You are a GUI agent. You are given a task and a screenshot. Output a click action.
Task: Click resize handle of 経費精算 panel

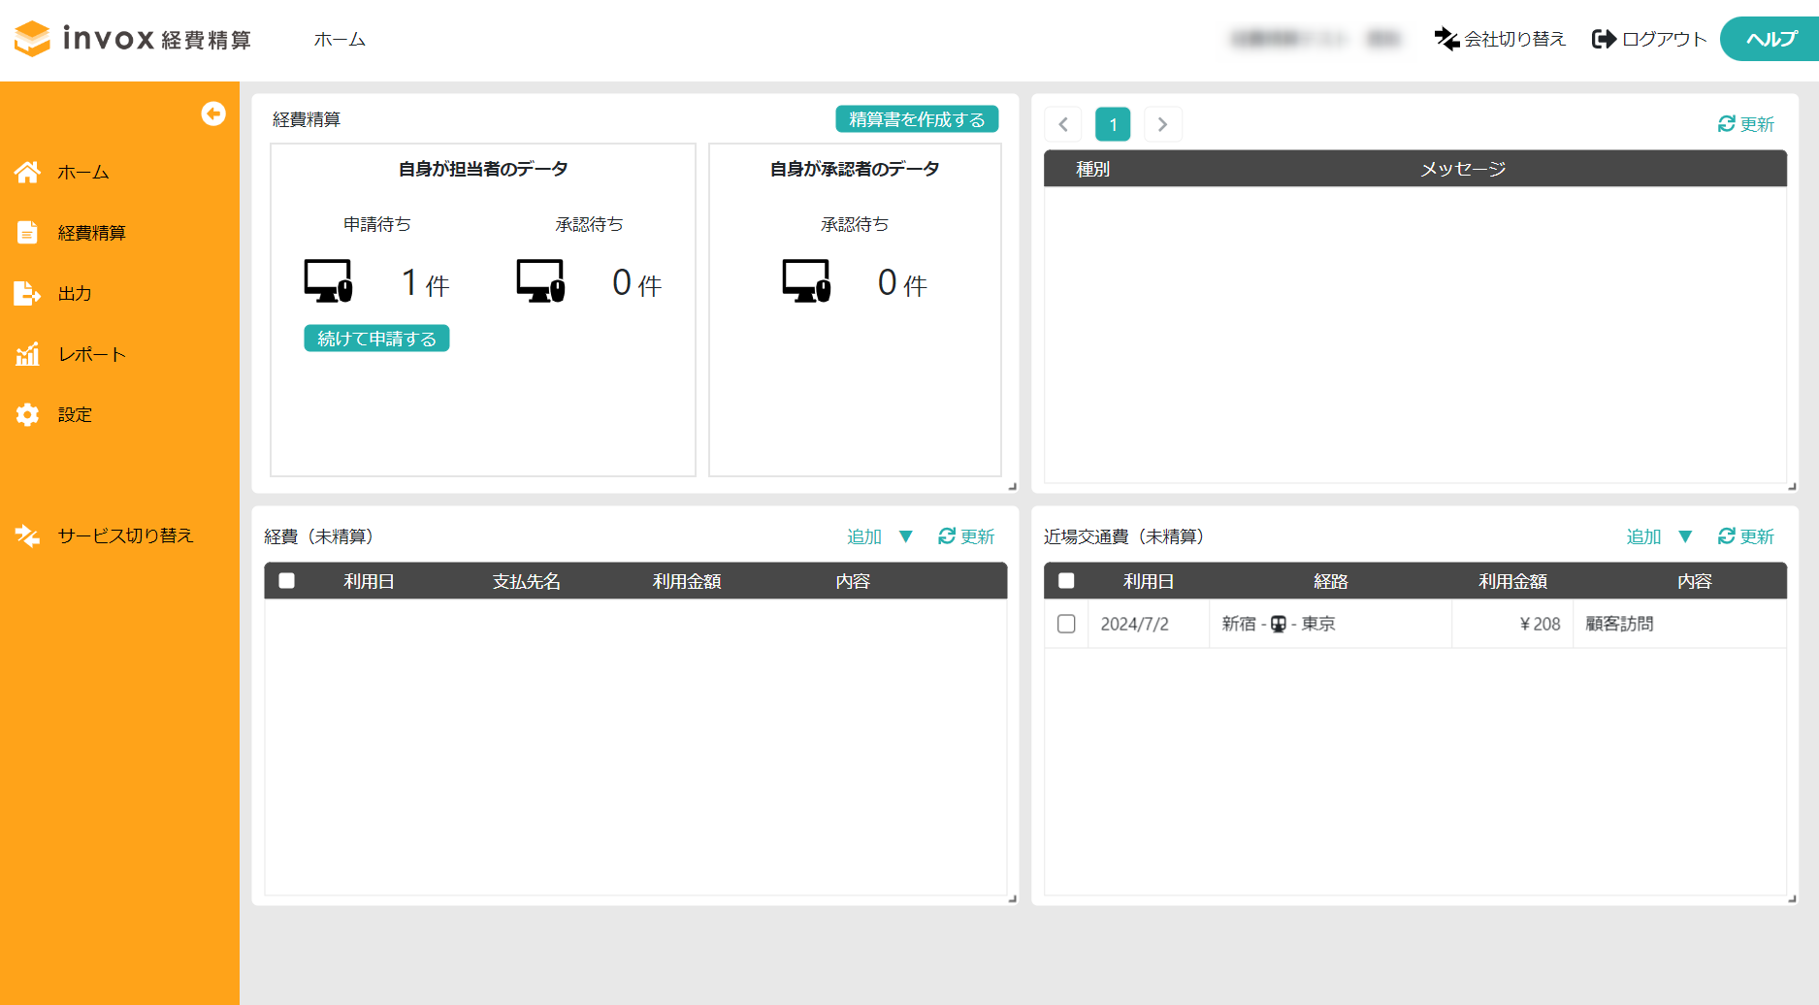click(1013, 487)
